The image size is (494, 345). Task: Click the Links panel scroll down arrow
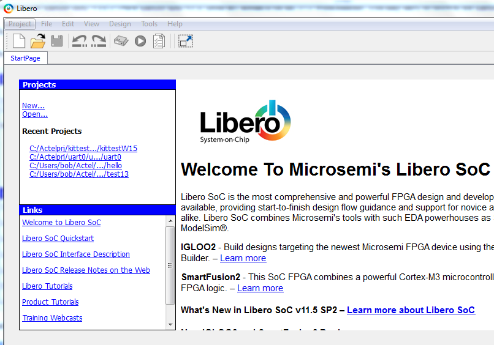click(x=170, y=325)
